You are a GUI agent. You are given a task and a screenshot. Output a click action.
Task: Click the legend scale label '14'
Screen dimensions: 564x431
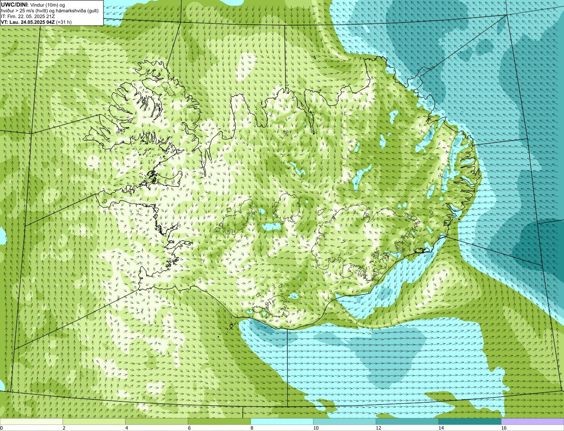pyautogui.click(x=441, y=428)
